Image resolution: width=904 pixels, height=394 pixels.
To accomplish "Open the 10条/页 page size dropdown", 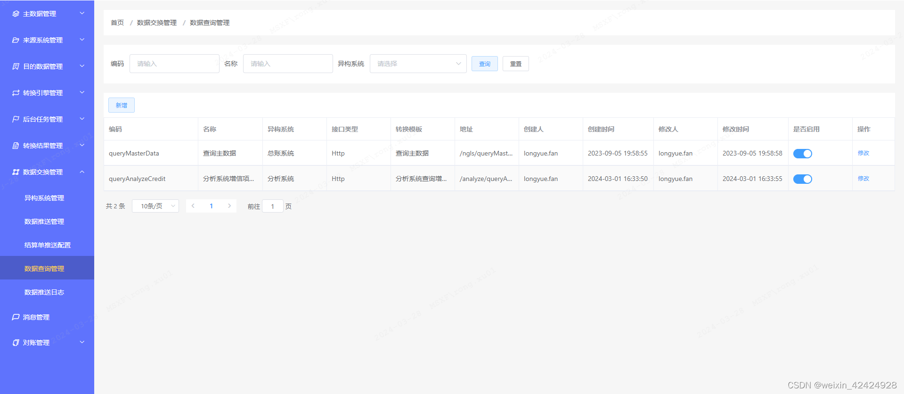I will coord(155,206).
